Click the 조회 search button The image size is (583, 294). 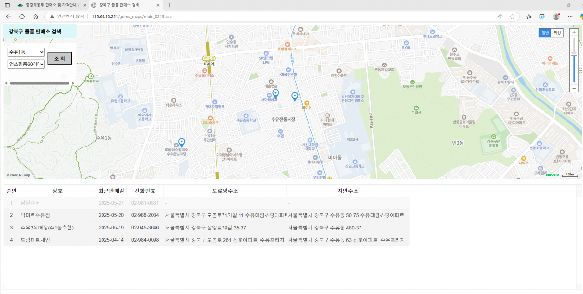pos(59,58)
